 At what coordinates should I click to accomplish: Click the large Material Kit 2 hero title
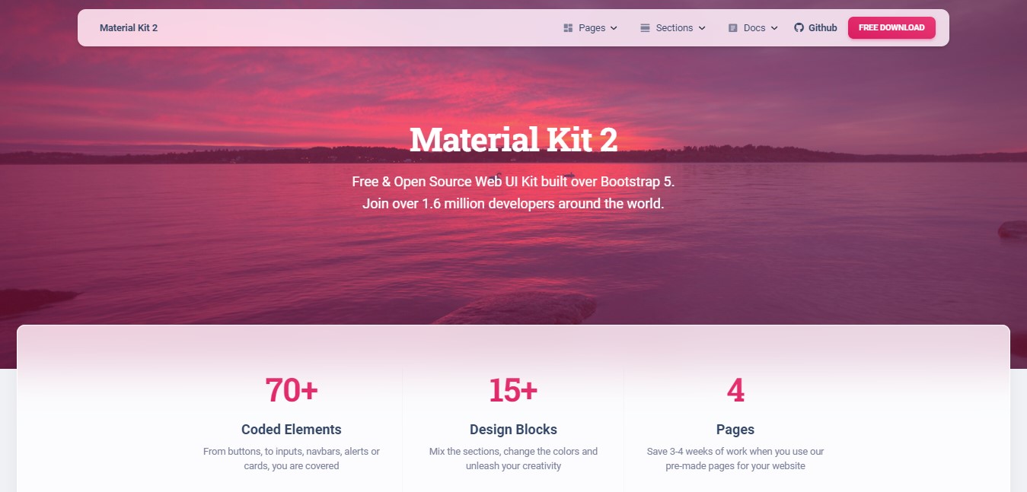pyautogui.click(x=513, y=140)
